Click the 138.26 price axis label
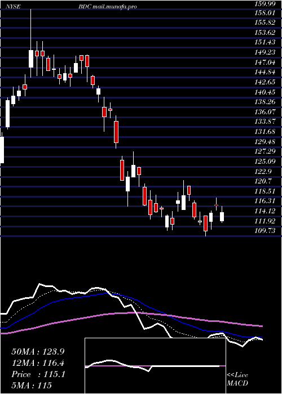Image resolution: width=282 pixels, height=394 pixels. pos(264,102)
